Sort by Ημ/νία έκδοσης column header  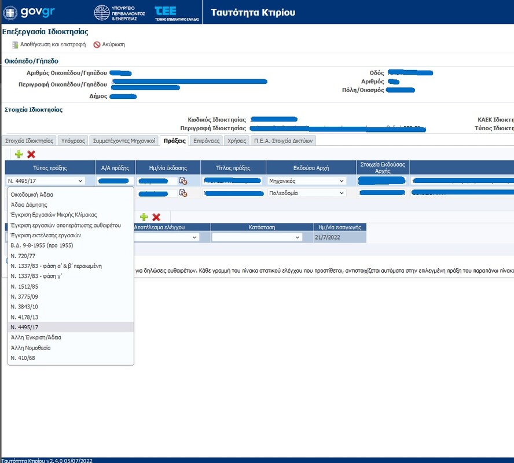click(168, 168)
